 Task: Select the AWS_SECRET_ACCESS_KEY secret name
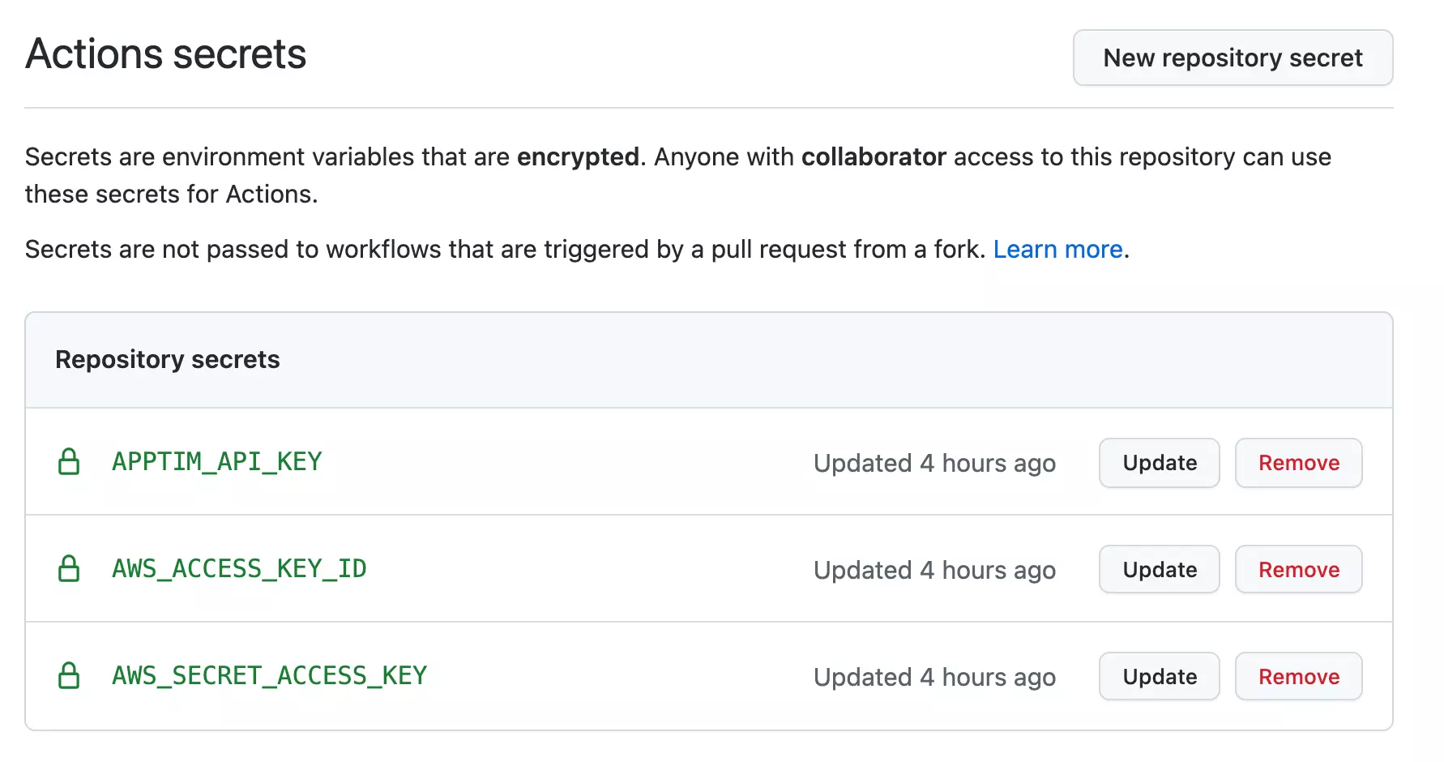coord(269,676)
